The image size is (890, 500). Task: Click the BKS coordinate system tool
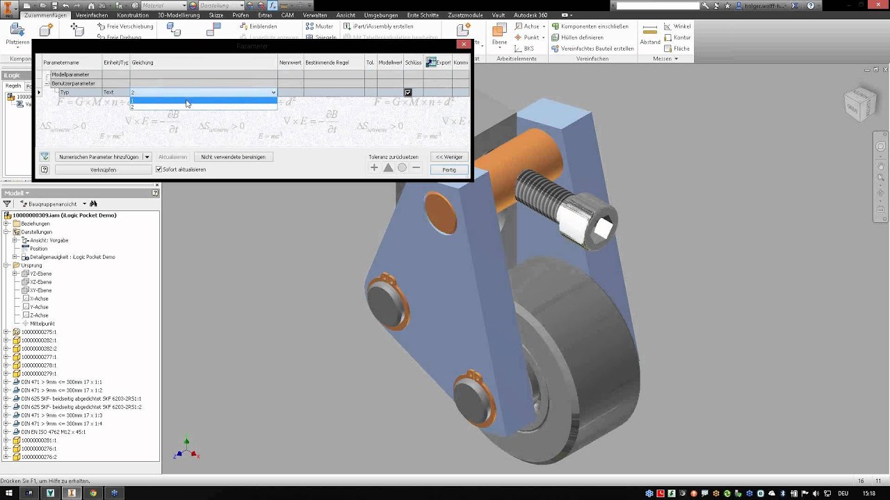tap(524, 49)
